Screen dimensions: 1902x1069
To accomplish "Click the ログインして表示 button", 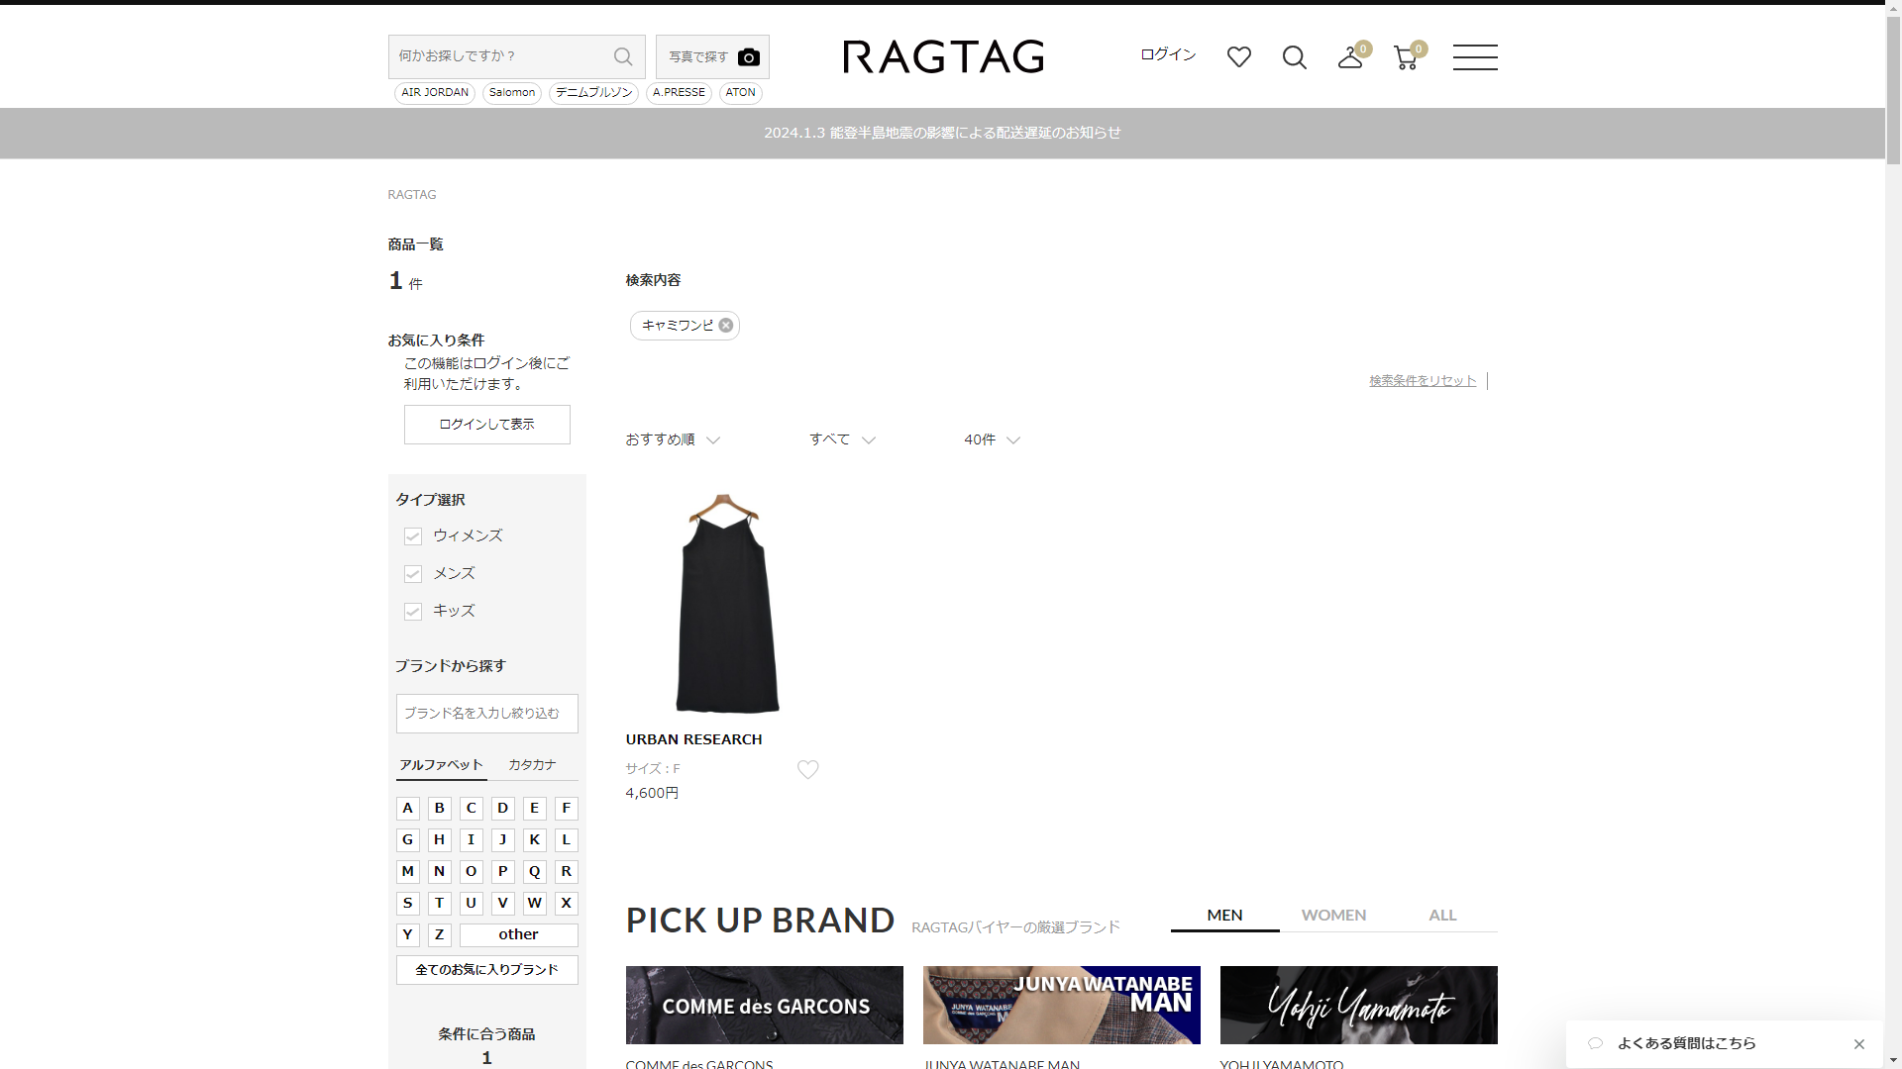I will [x=486, y=425].
